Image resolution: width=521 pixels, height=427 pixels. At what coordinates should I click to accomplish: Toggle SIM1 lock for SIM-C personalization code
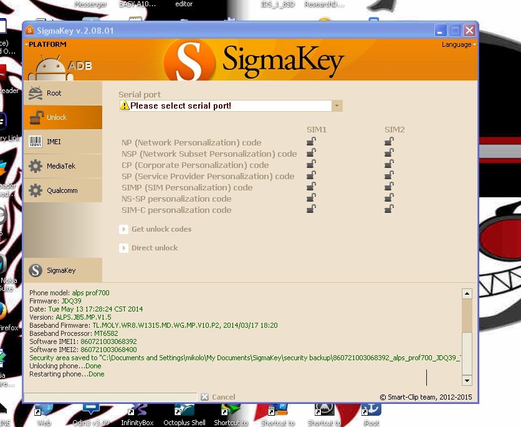(311, 209)
